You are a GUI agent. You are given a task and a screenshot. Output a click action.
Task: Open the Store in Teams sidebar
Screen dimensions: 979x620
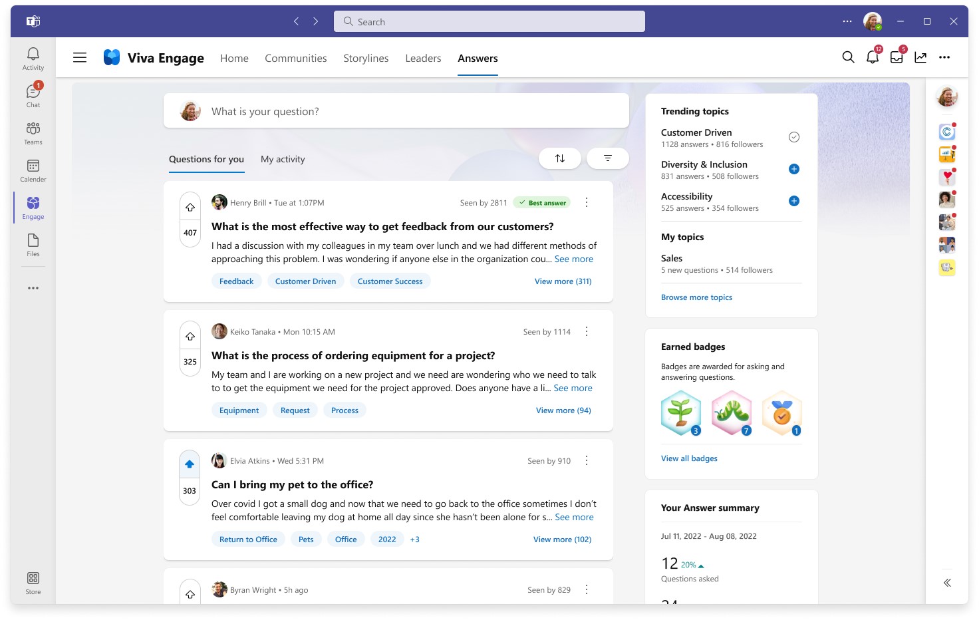click(33, 583)
